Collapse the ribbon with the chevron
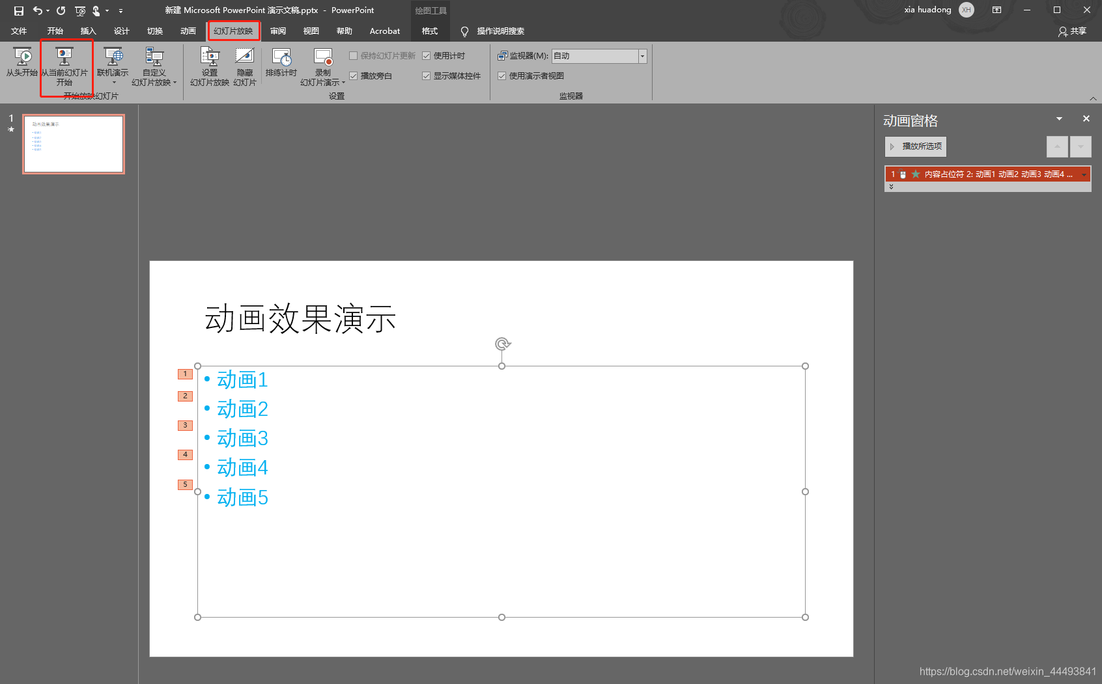 tap(1093, 98)
